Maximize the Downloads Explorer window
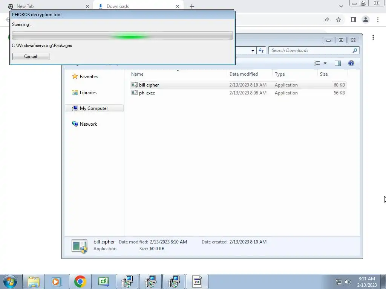This screenshot has height=289, width=386. (341, 40)
